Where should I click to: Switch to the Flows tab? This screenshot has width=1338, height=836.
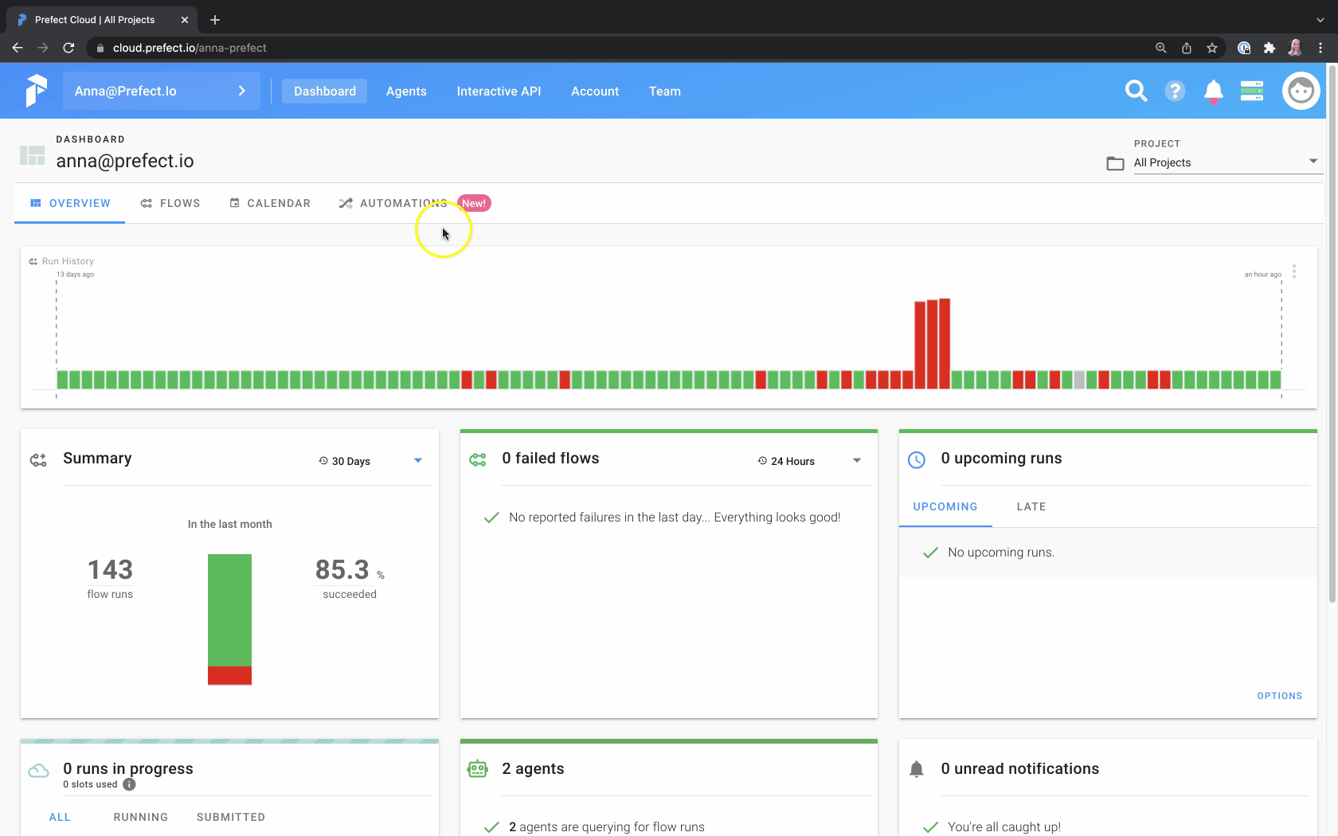(x=170, y=203)
